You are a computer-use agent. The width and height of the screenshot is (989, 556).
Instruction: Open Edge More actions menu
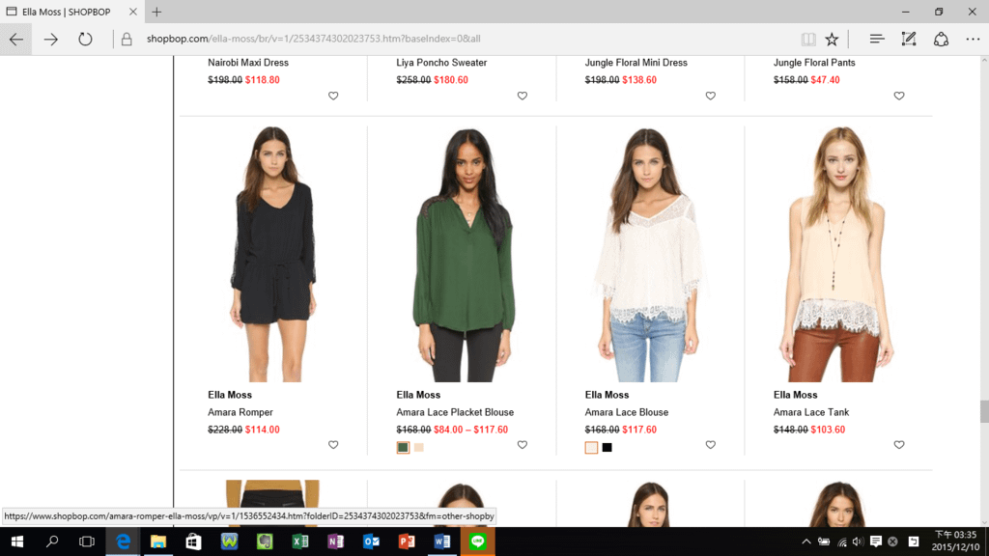[973, 39]
